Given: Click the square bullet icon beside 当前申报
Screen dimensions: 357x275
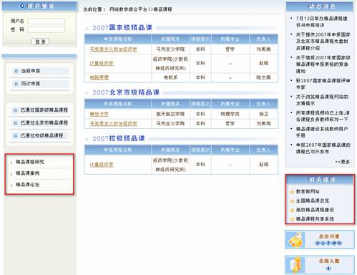Looking at the screenshot, I should (x=16, y=71).
